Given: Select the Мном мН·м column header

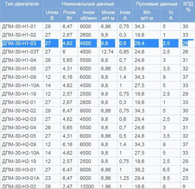Looking at the screenshot, I should pyautogui.click(x=108, y=15).
